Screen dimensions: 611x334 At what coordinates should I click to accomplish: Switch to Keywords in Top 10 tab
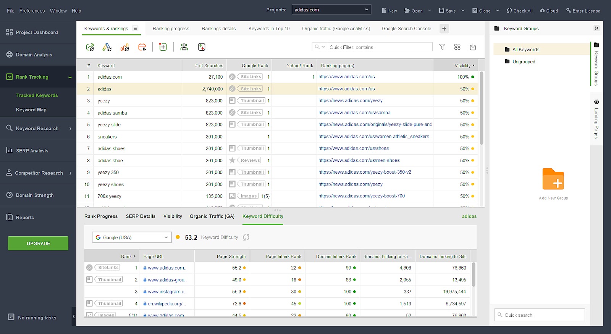tap(269, 29)
